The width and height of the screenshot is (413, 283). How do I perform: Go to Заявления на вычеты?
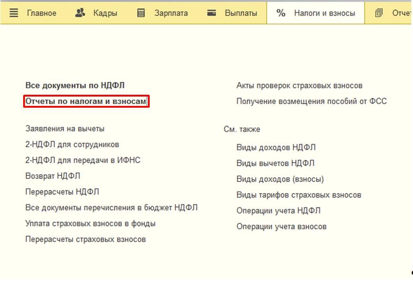coord(65,129)
